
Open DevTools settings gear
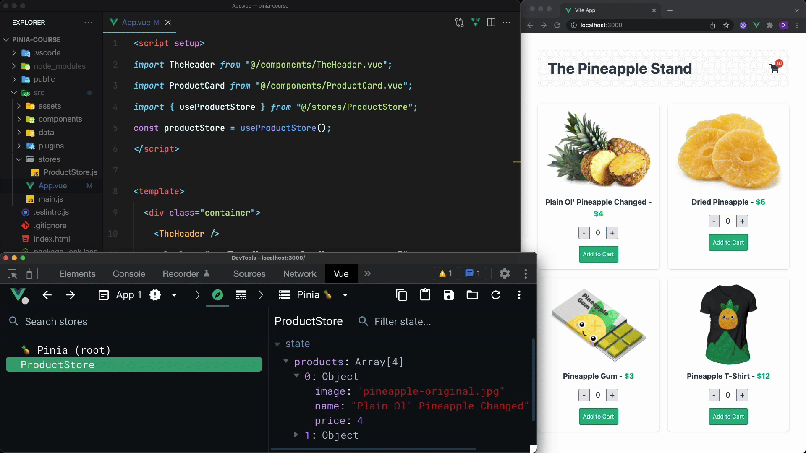click(x=505, y=273)
